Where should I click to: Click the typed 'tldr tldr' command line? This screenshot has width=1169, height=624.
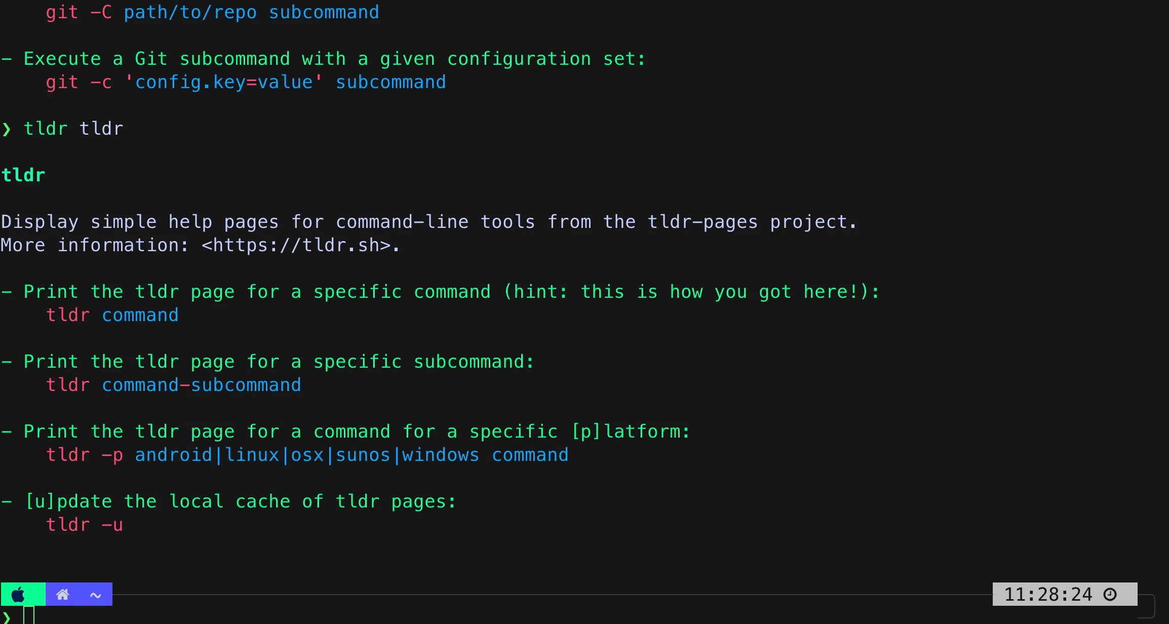coord(73,129)
